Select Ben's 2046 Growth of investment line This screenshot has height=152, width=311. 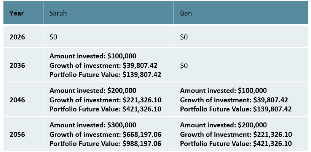(x=234, y=100)
